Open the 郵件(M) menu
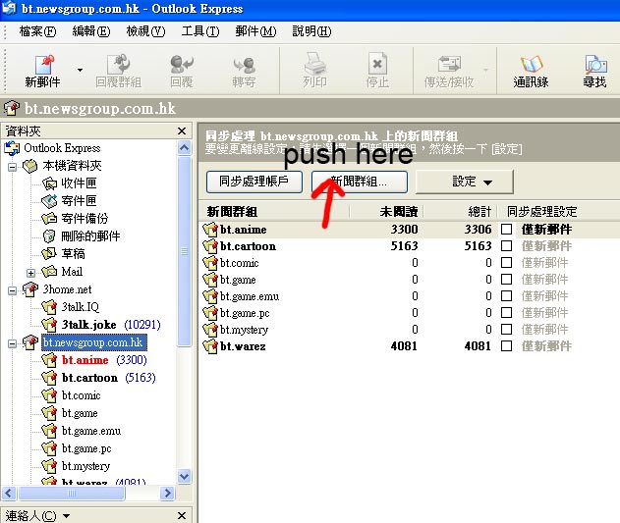Screen dimensions: 620x523 (x=255, y=30)
